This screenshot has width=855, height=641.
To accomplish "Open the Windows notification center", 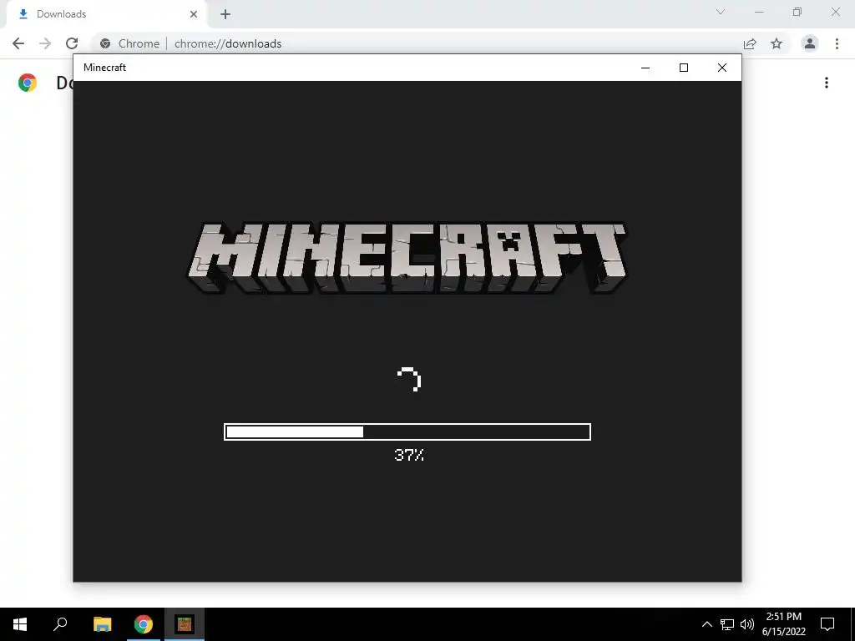I will 827,624.
